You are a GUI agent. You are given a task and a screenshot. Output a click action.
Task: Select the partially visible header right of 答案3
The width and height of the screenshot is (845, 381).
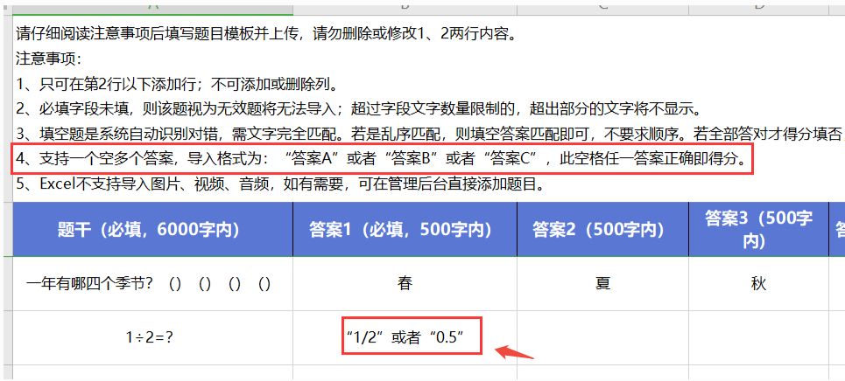coord(837,230)
